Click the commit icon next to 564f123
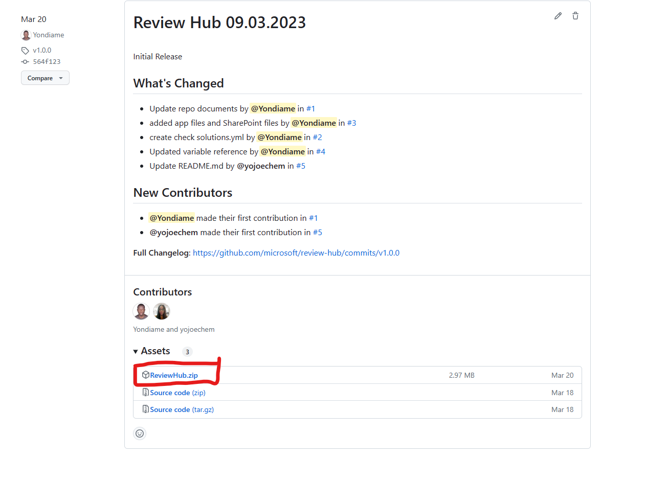The image size is (645, 480). 25,61
